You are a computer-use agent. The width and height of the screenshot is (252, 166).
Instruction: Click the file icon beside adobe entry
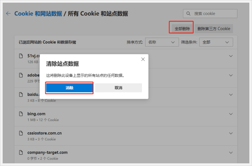[21, 75]
